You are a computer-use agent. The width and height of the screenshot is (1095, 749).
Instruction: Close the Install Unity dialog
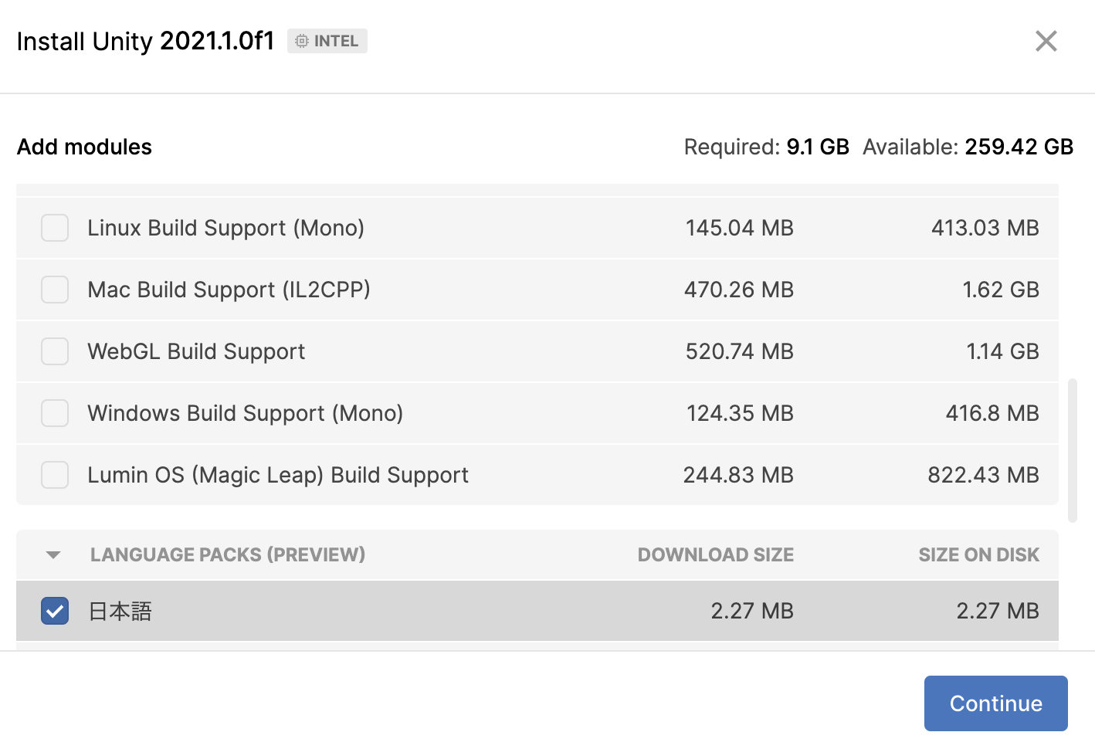point(1046,41)
